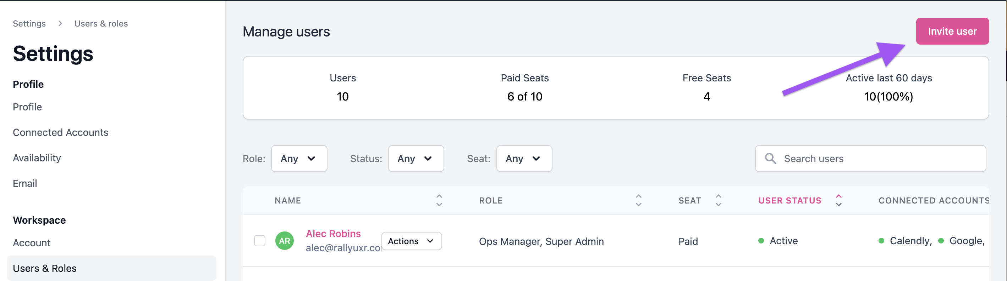1007x281 pixels.
Task: Sort by User Status column arrows
Action: pos(838,200)
